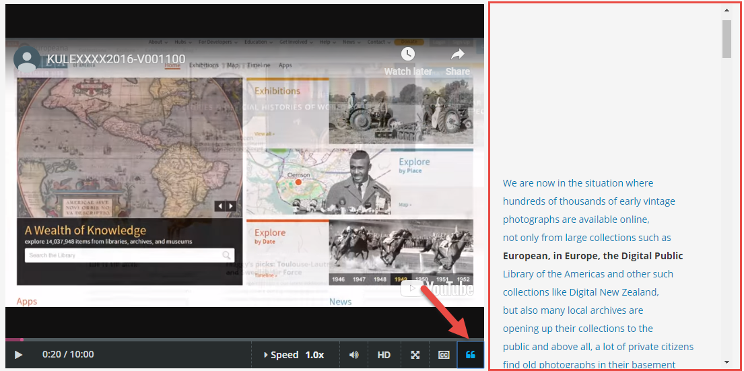
Task: Toggle closed captions CC button
Action: click(444, 355)
